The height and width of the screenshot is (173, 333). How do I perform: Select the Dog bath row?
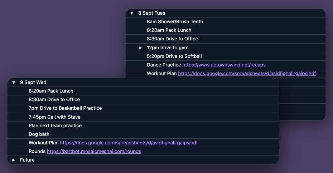click(143, 134)
